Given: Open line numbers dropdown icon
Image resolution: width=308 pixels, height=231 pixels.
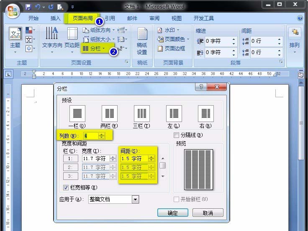Looking at the screenshot, I should tap(122, 39).
